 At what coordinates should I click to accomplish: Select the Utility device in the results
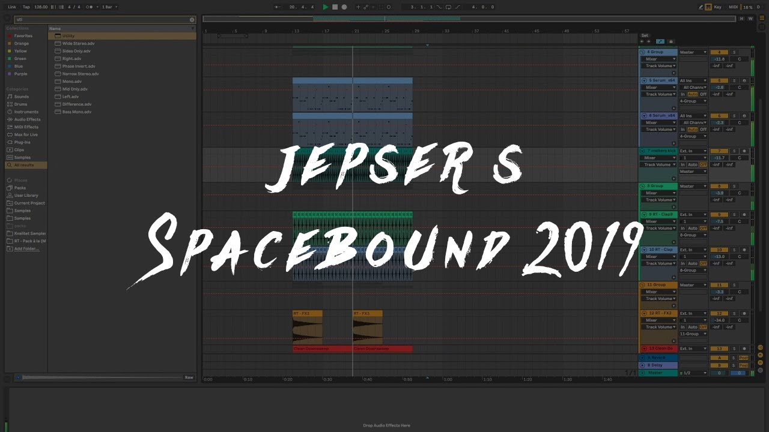[123, 36]
